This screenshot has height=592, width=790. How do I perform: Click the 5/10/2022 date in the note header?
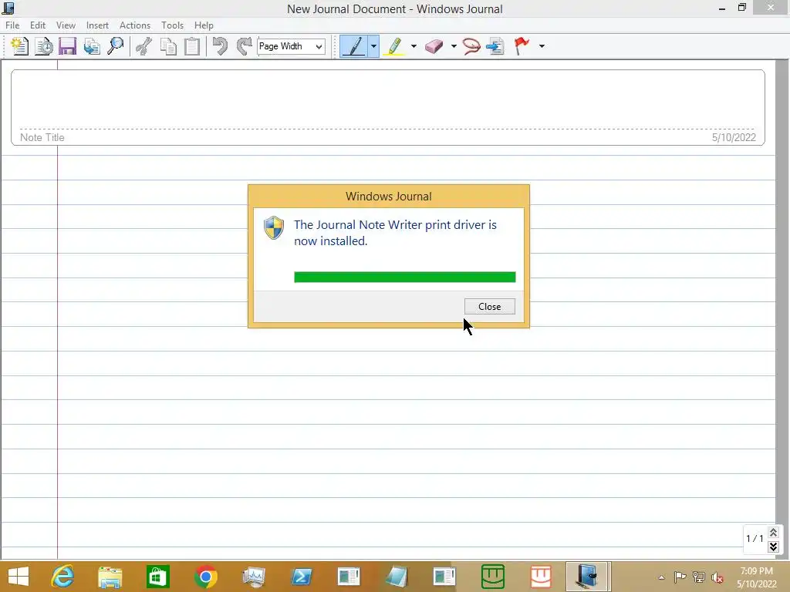[734, 137]
